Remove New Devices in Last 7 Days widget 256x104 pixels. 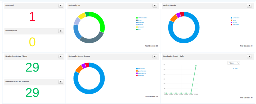(60, 56)
